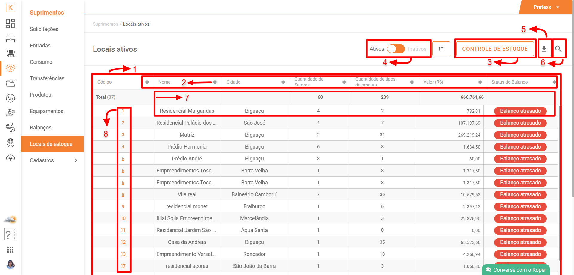Viewport: 574px width, 275px height.
Task: Open the shopping cart icon in sidebar
Action: click(x=10, y=53)
